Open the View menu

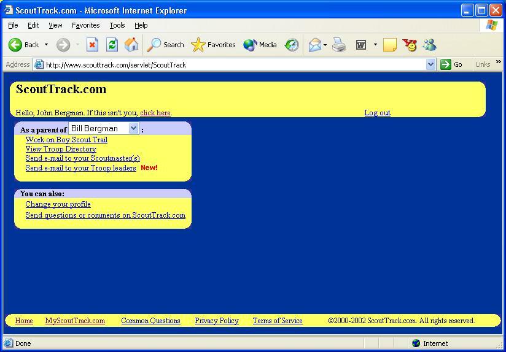[55, 25]
